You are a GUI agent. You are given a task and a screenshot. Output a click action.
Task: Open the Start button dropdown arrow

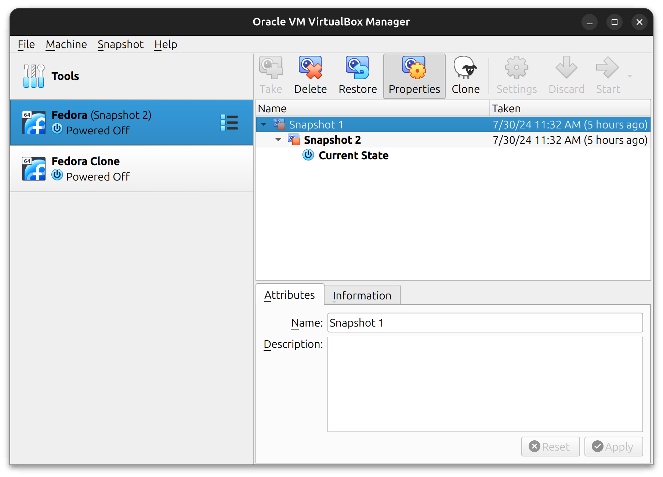point(630,76)
